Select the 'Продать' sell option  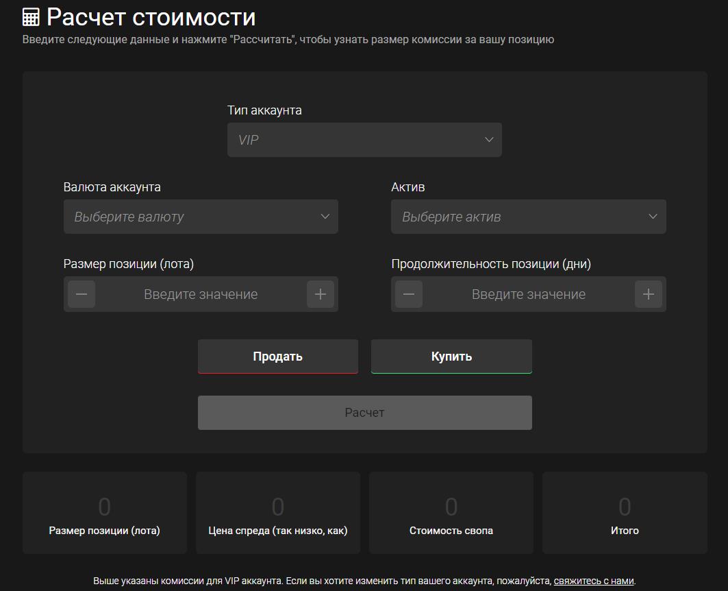coord(277,356)
